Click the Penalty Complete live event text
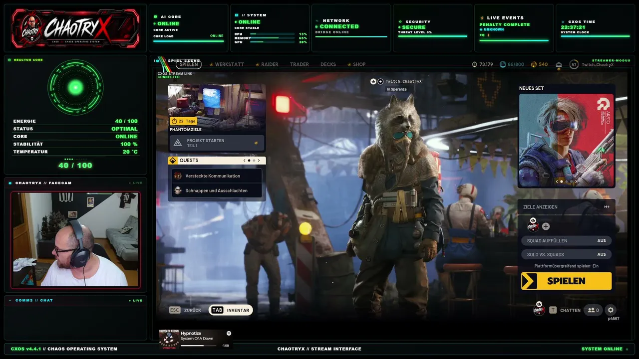Image resolution: width=639 pixels, height=359 pixels. pyautogui.click(x=505, y=24)
